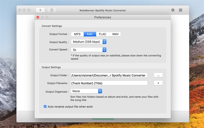This screenshot has width=204, height=128.
Task: Click the Output Filename text field
Action: [109, 83]
